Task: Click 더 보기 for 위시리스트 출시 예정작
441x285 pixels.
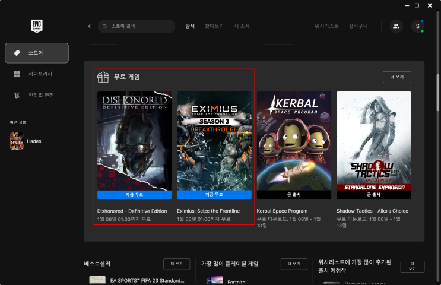Action: tap(413, 267)
